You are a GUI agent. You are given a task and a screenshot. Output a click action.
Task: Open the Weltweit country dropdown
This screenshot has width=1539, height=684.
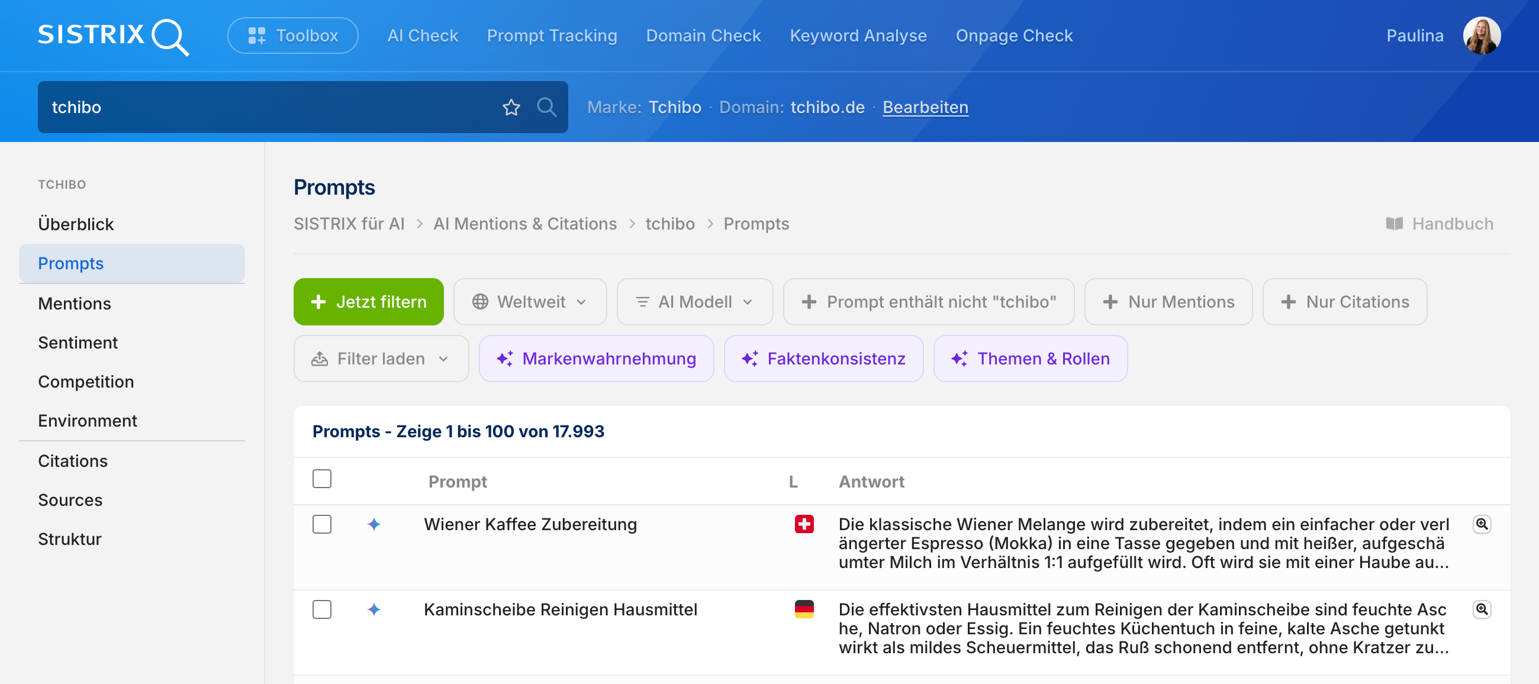point(530,302)
